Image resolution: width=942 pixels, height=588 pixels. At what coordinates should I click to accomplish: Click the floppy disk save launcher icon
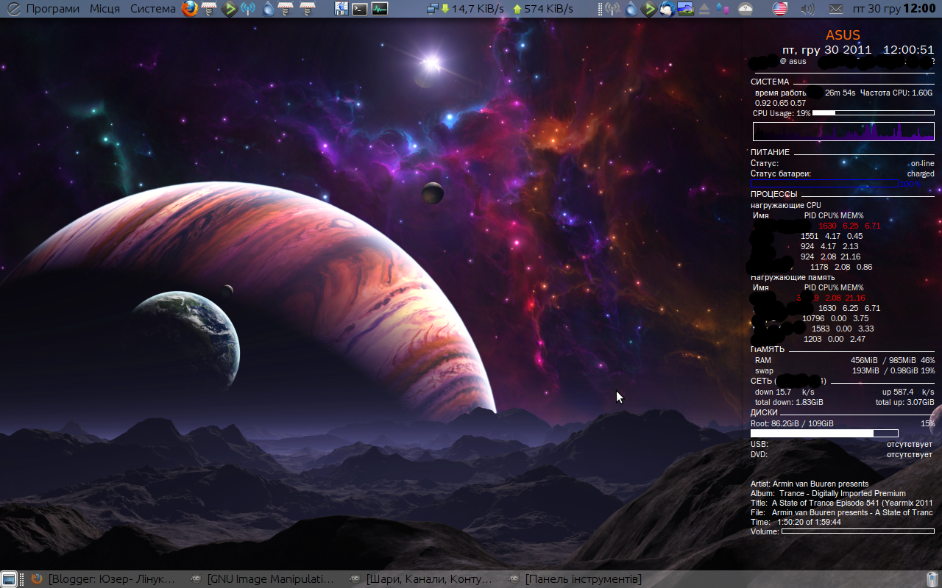coord(341,9)
